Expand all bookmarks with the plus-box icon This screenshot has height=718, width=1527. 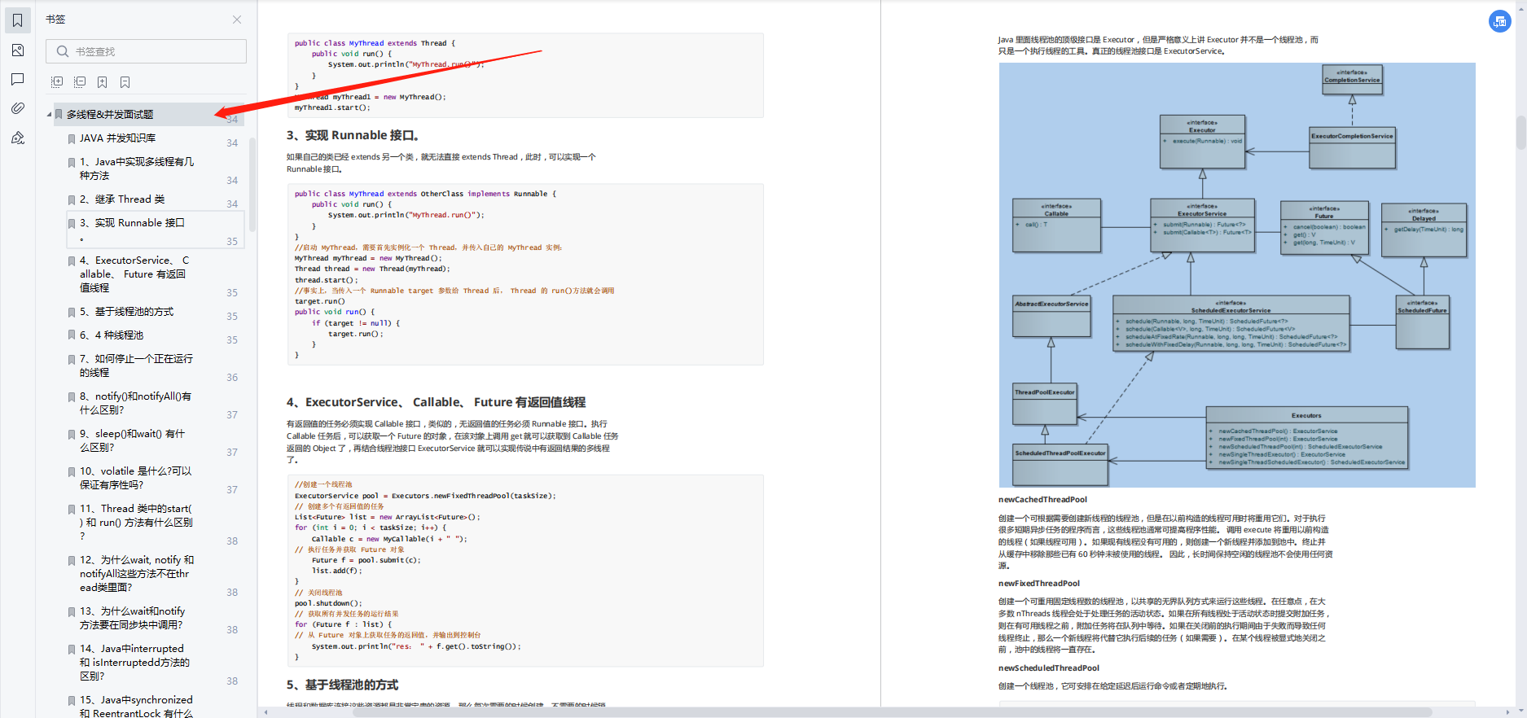coord(57,82)
